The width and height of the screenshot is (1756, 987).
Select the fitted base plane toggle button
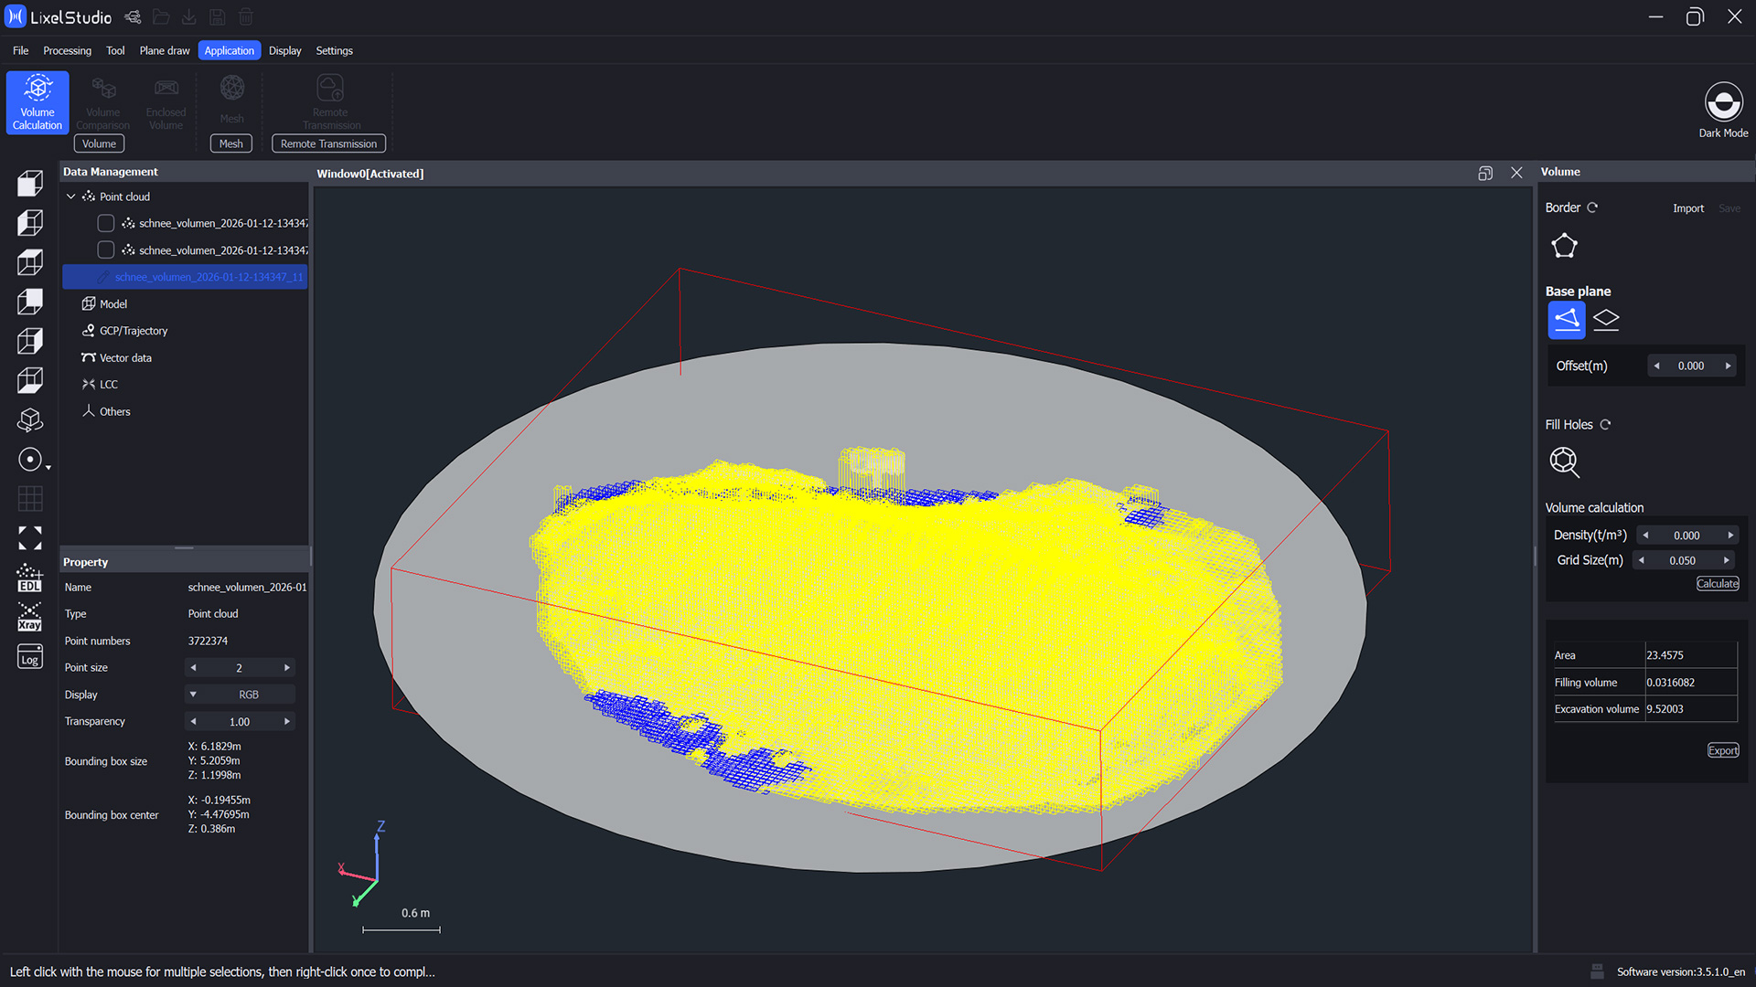[x=1566, y=320]
